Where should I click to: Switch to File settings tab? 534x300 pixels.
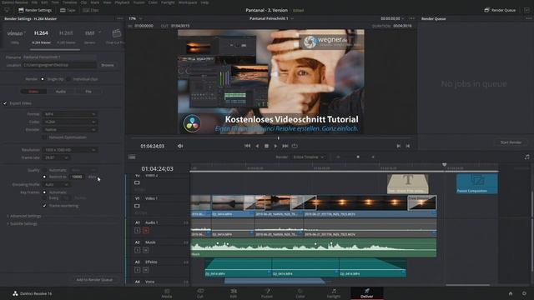tap(88, 92)
